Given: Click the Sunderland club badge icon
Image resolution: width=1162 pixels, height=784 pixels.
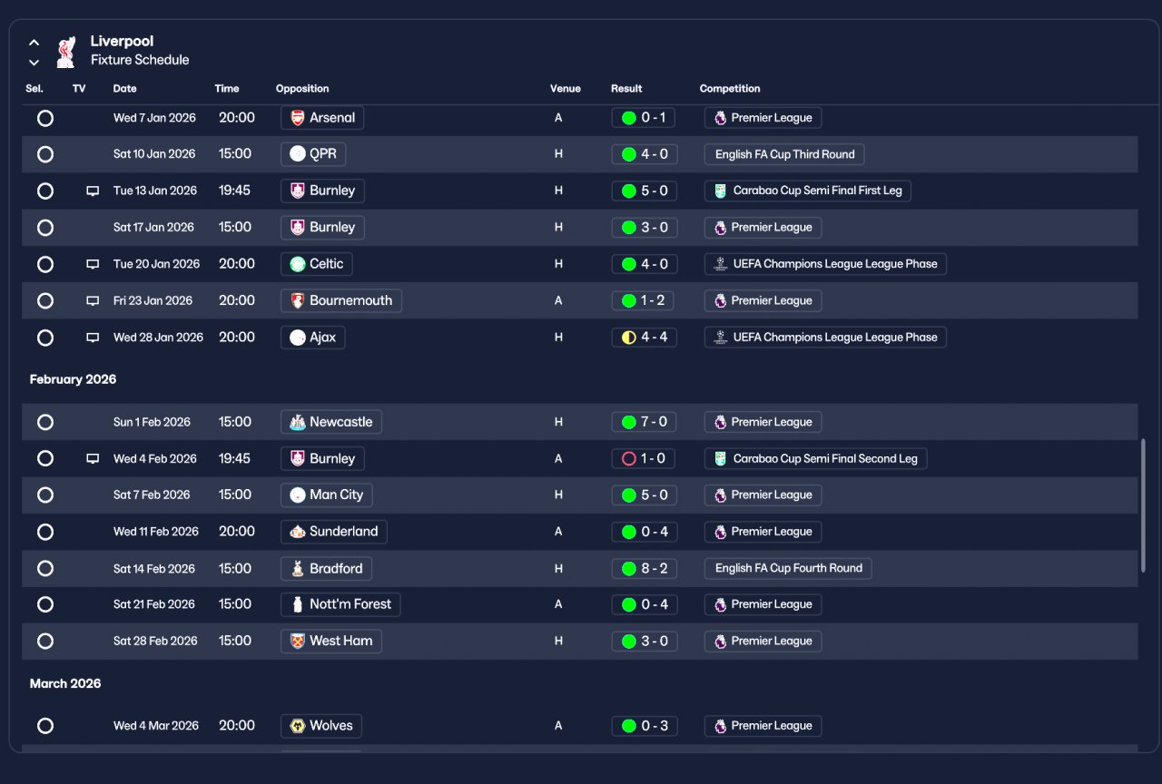Looking at the screenshot, I should tap(297, 532).
